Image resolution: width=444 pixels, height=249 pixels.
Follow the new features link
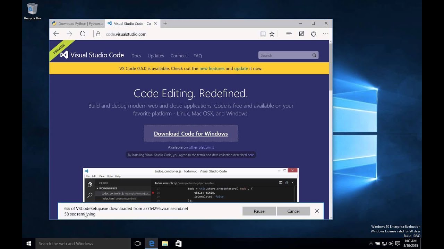pyautogui.click(x=212, y=68)
